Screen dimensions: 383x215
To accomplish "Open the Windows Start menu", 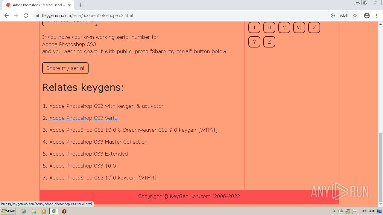I will click(8, 211).
